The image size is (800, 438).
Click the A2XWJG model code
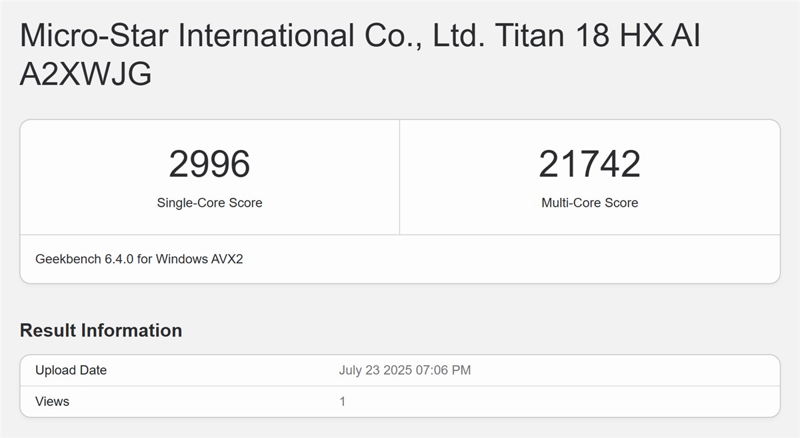86,75
